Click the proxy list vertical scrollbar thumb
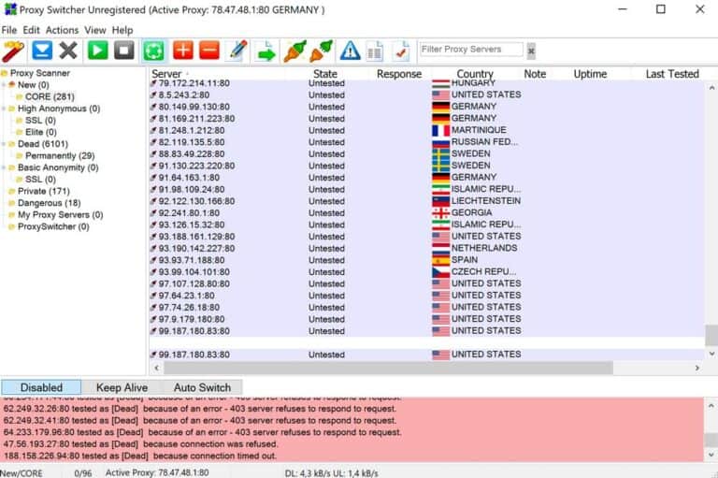Viewport: 718px width, 478px height. coord(711,335)
